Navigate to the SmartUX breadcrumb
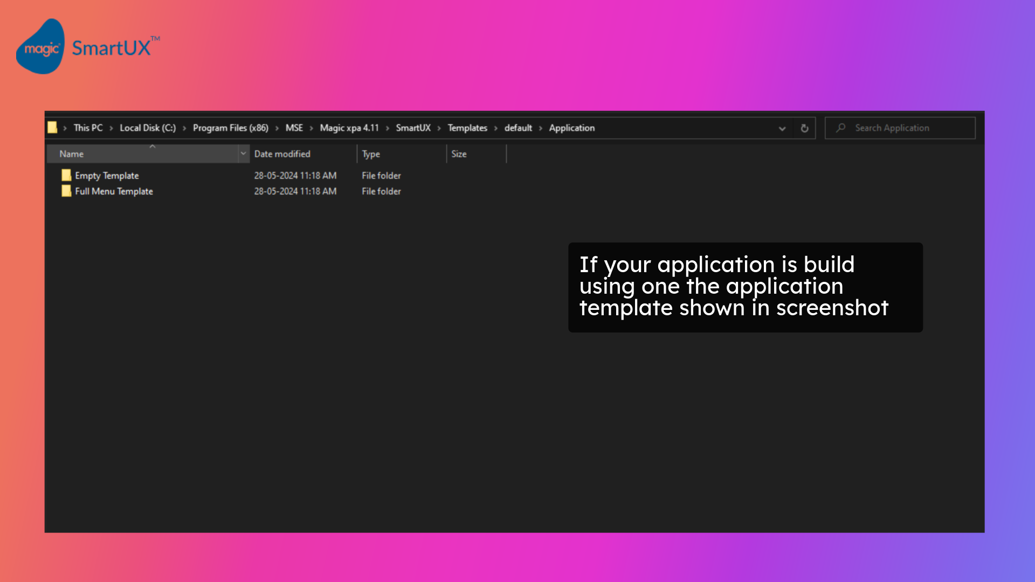Screen dimensions: 1035x582 click(x=413, y=128)
